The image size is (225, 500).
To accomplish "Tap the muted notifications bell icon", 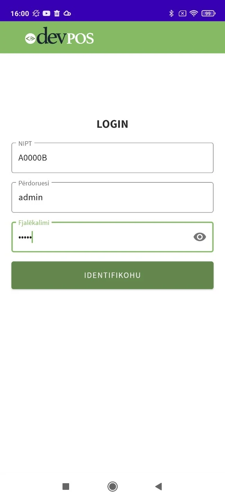I will (x=36, y=13).
